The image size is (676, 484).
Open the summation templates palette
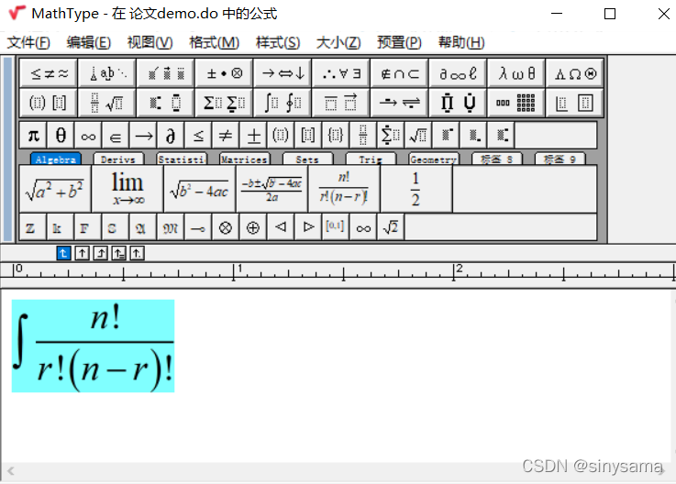pos(224,103)
